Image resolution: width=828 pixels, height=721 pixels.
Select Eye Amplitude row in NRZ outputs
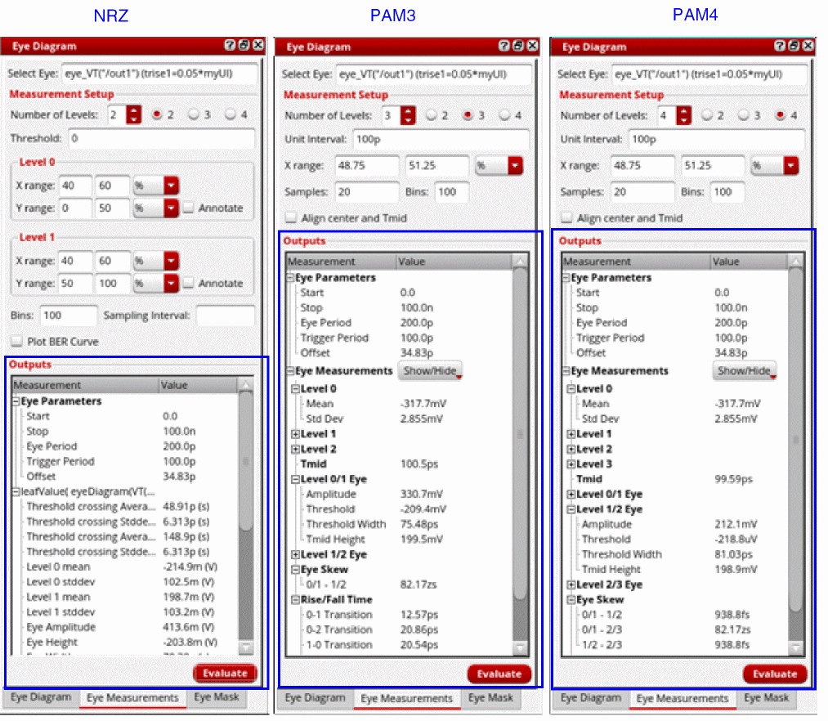click(x=123, y=628)
